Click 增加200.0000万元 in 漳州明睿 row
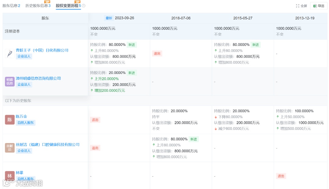Screen dimensions: 329x189 click(110, 90)
